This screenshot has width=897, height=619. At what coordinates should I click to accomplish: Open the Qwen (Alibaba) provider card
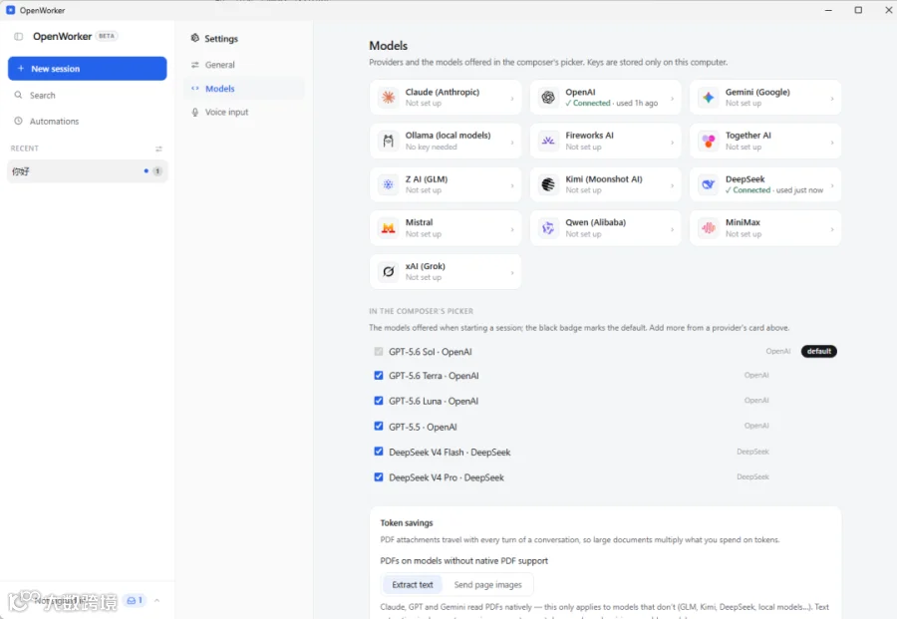click(x=605, y=228)
